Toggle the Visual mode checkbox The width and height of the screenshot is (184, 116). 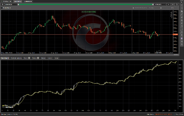coord(2,8)
